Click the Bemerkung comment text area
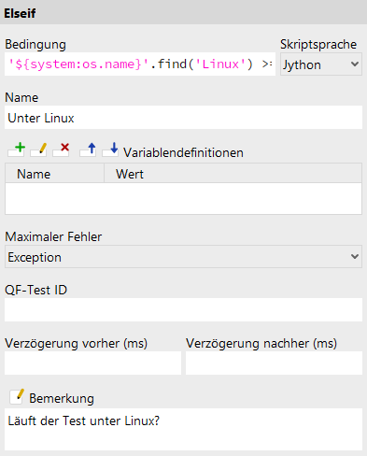 [x=183, y=429]
